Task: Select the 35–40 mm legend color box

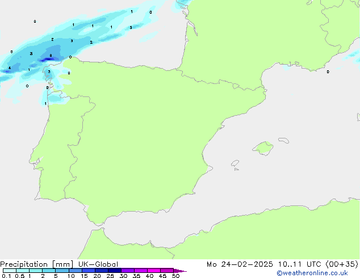Action: tap(141, 271)
